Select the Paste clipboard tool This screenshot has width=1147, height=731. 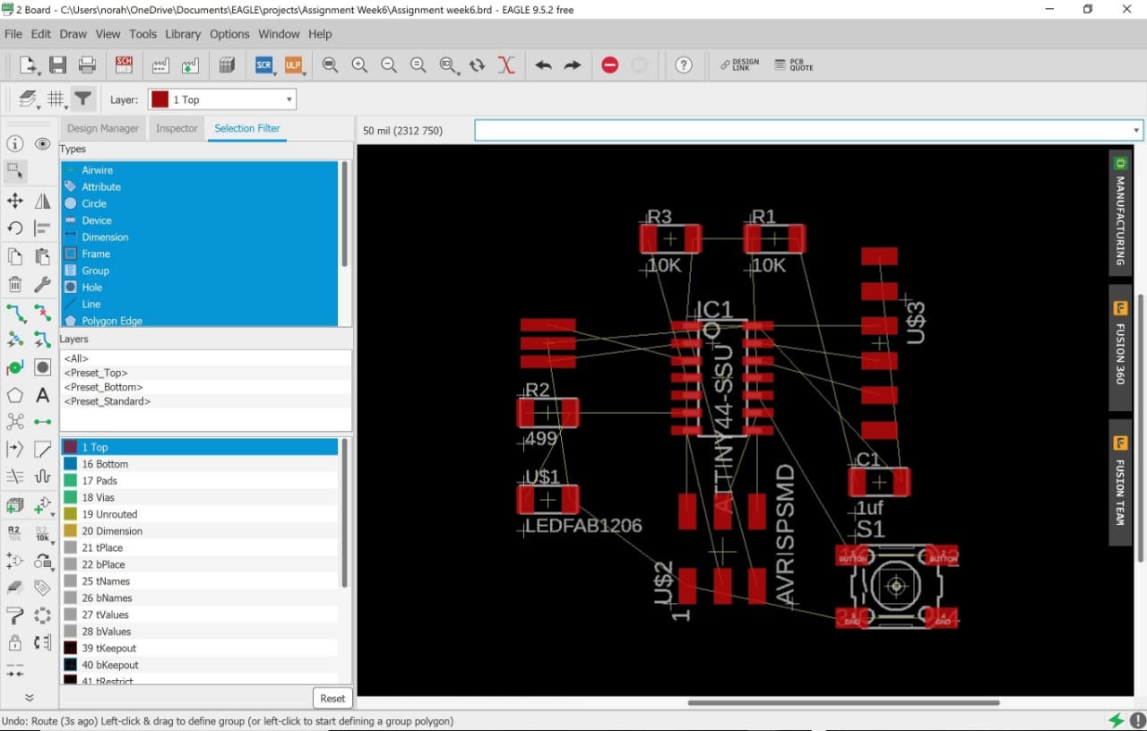(x=42, y=257)
